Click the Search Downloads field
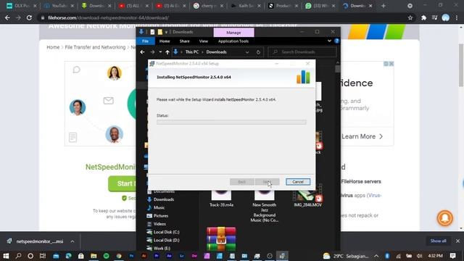The image size is (464, 261). (x=302, y=52)
